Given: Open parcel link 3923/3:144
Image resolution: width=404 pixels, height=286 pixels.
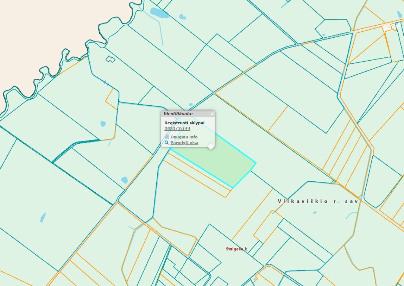Looking at the screenshot, I should pos(177,129).
